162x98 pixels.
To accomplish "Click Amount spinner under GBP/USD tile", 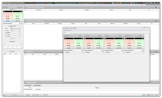I will coord(123,50).
